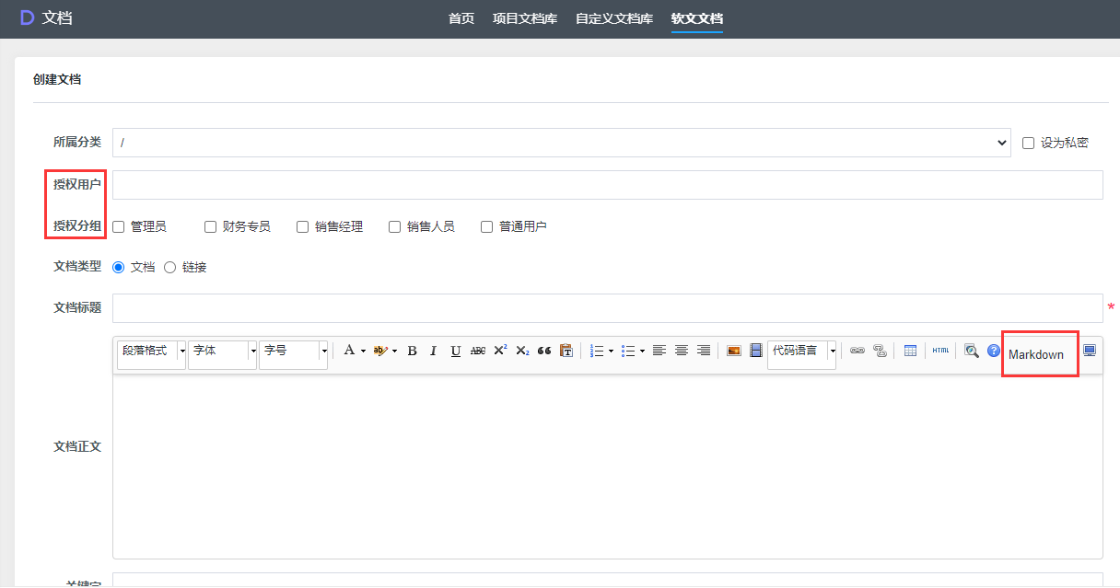
Task: Toggle fullscreen editor mode icon
Action: pyautogui.click(x=1090, y=351)
